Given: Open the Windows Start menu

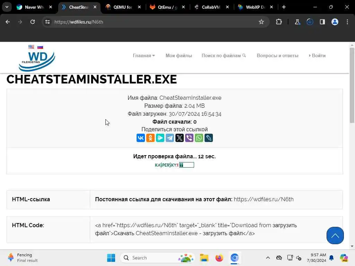Looking at the screenshot, I should click(x=111, y=258).
